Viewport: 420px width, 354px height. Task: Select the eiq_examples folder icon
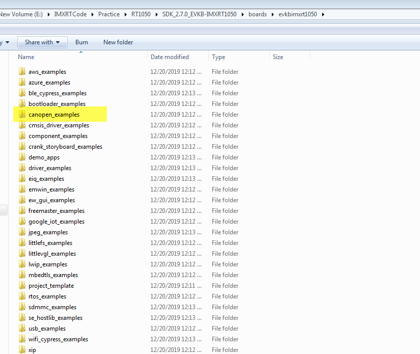(22, 179)
